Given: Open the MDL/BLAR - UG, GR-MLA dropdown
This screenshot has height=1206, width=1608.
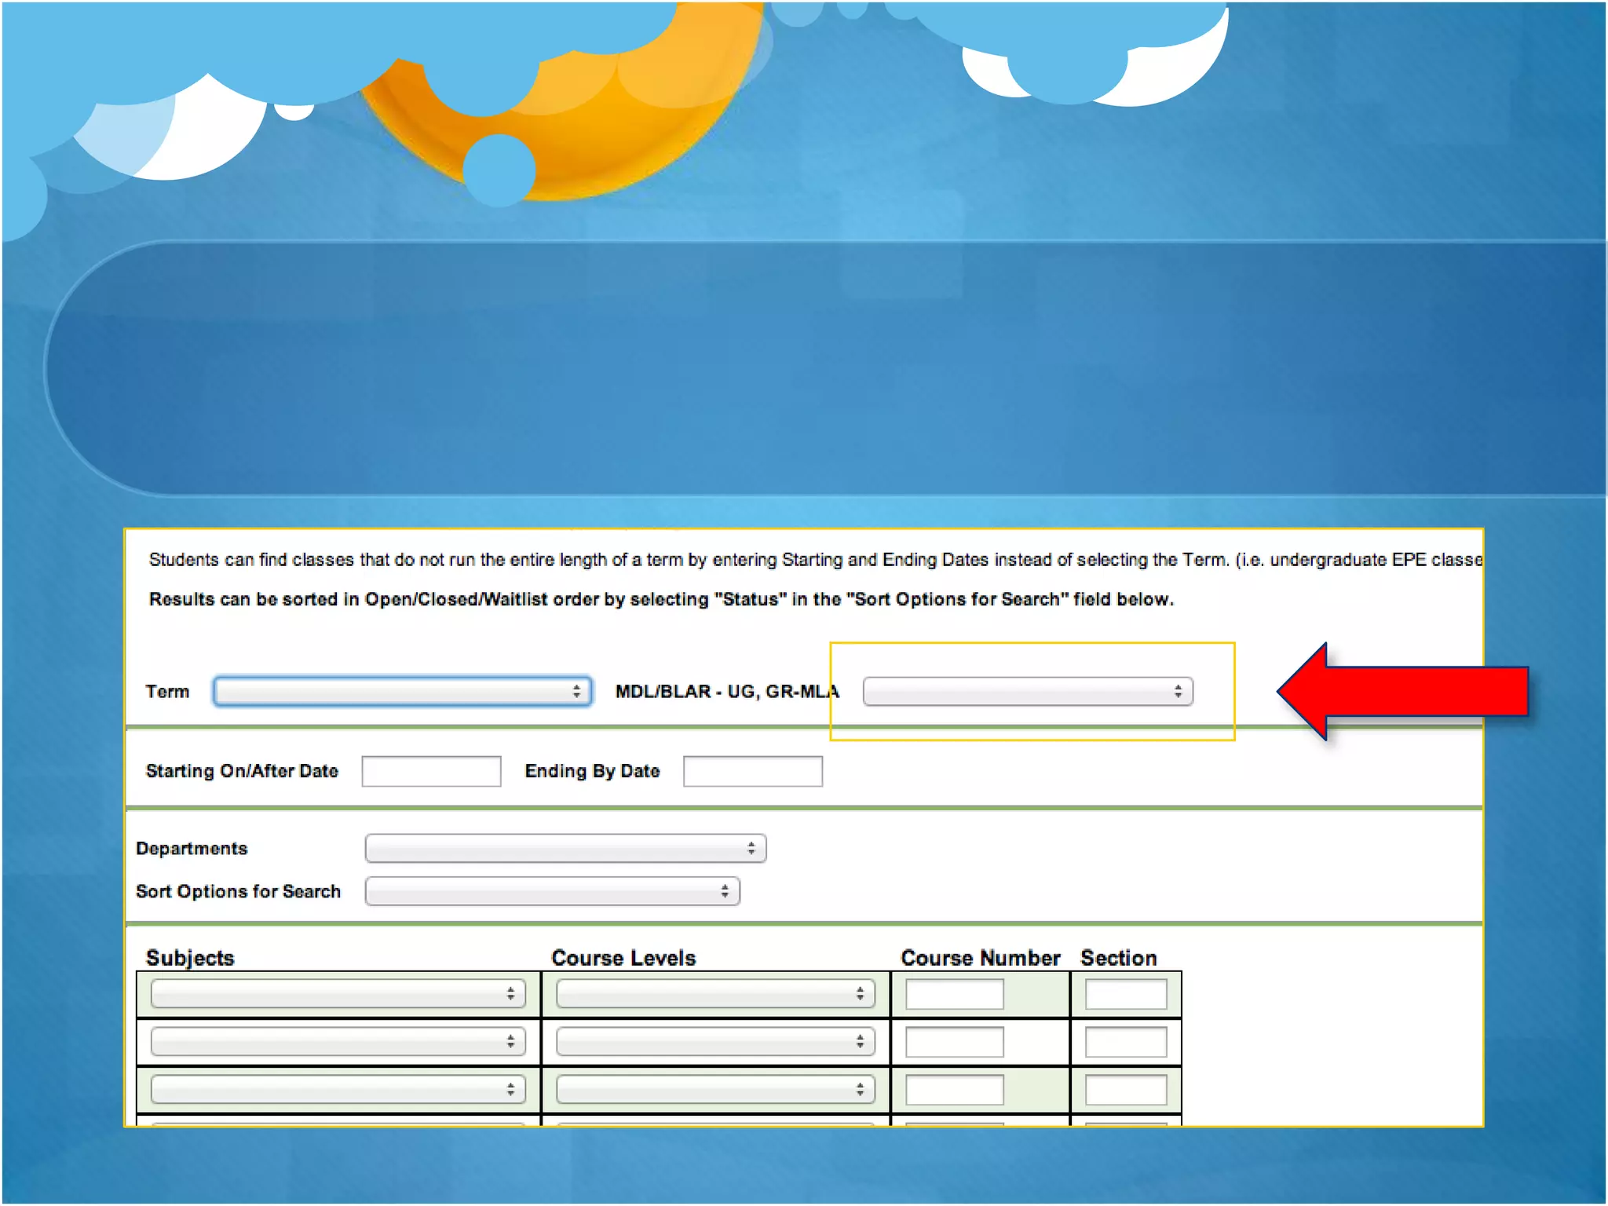Looking at the screenshot, I should coord(1026,692).
